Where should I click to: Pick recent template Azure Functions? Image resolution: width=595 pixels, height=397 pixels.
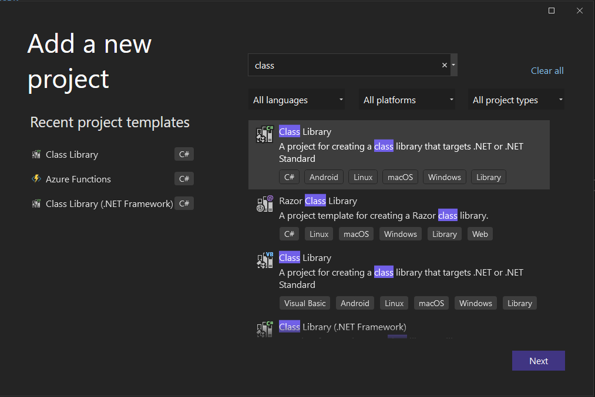112,179
